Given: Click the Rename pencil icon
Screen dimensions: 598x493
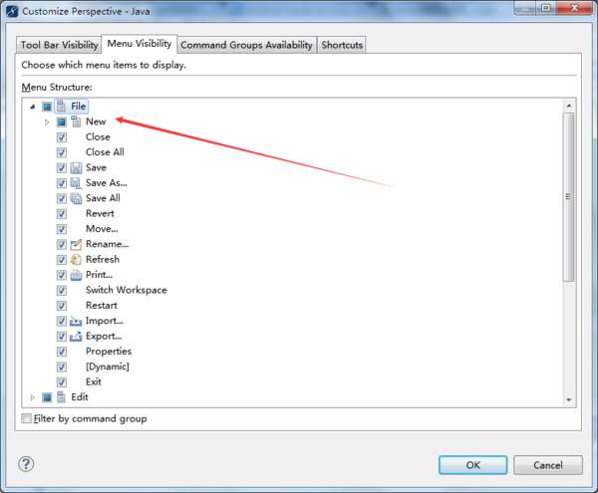Looking at the screenshot, I should pos(76,244).
